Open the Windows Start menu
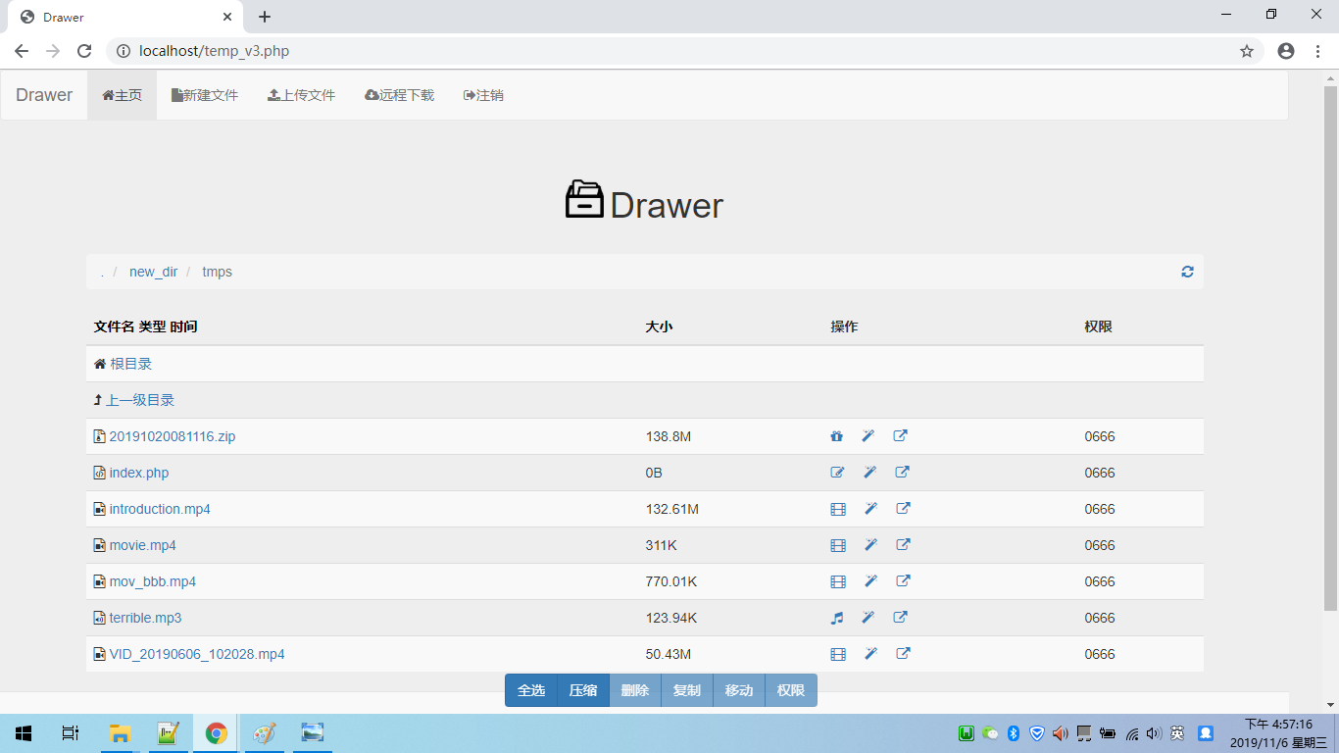Screen dimensions: 1339x753 [x=24, y=732]
